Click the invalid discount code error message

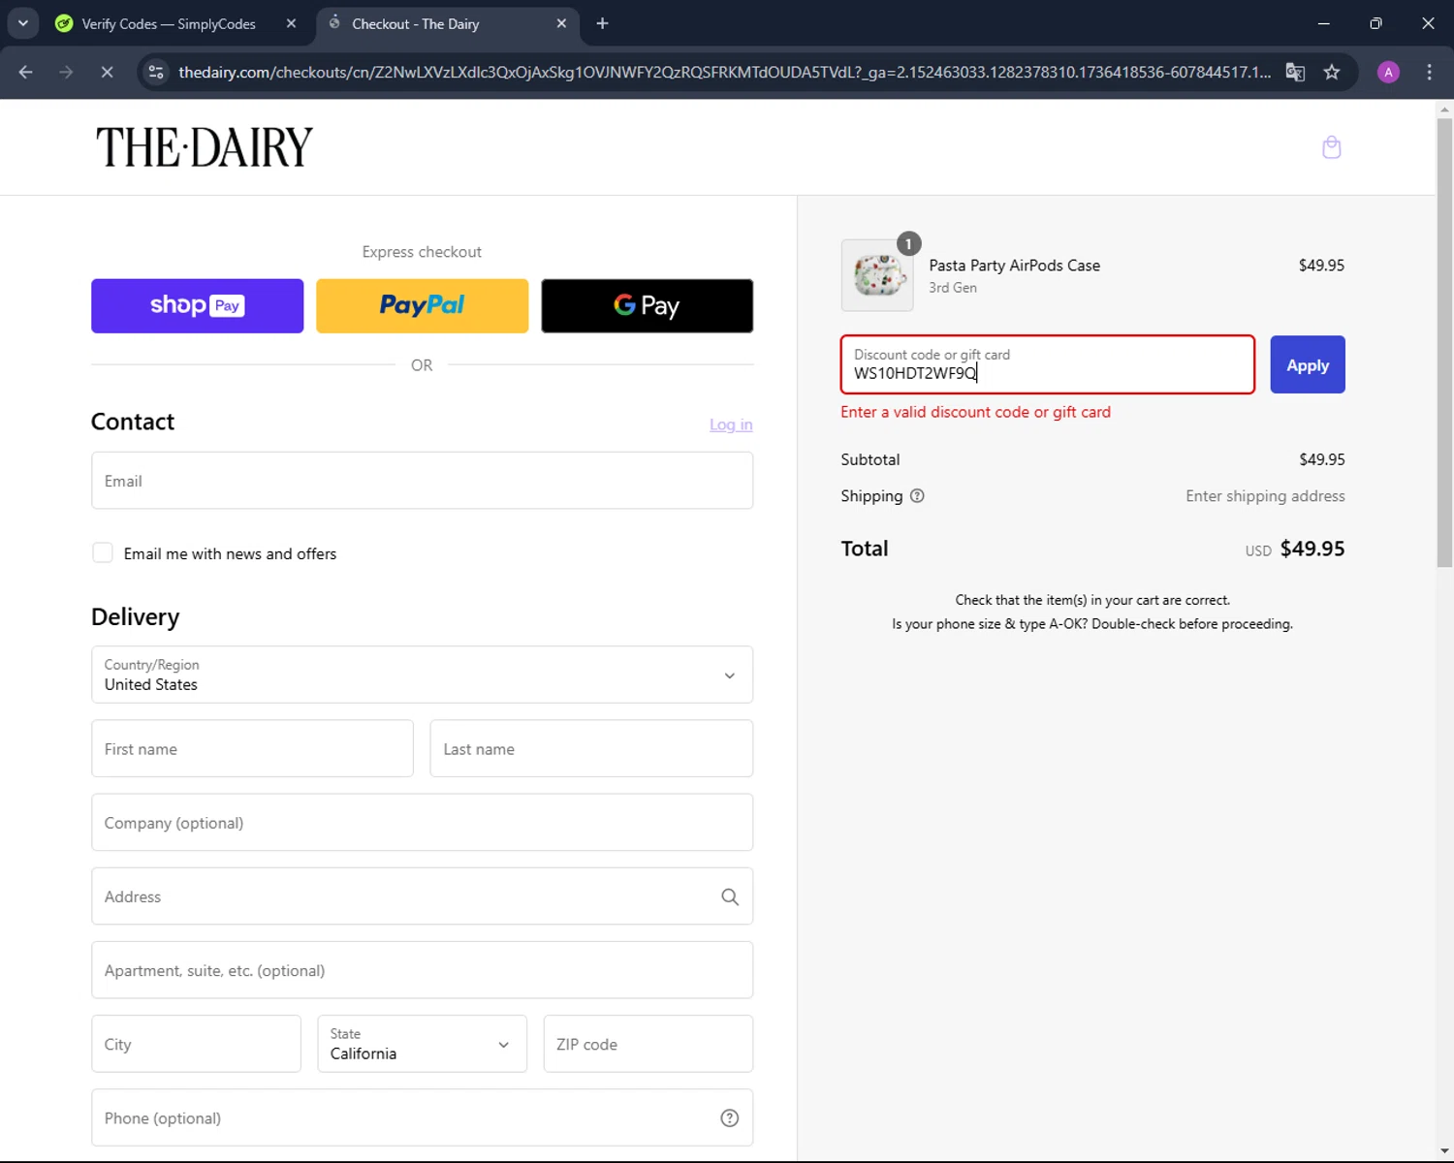pyautogui.click(x=975, y=412)
